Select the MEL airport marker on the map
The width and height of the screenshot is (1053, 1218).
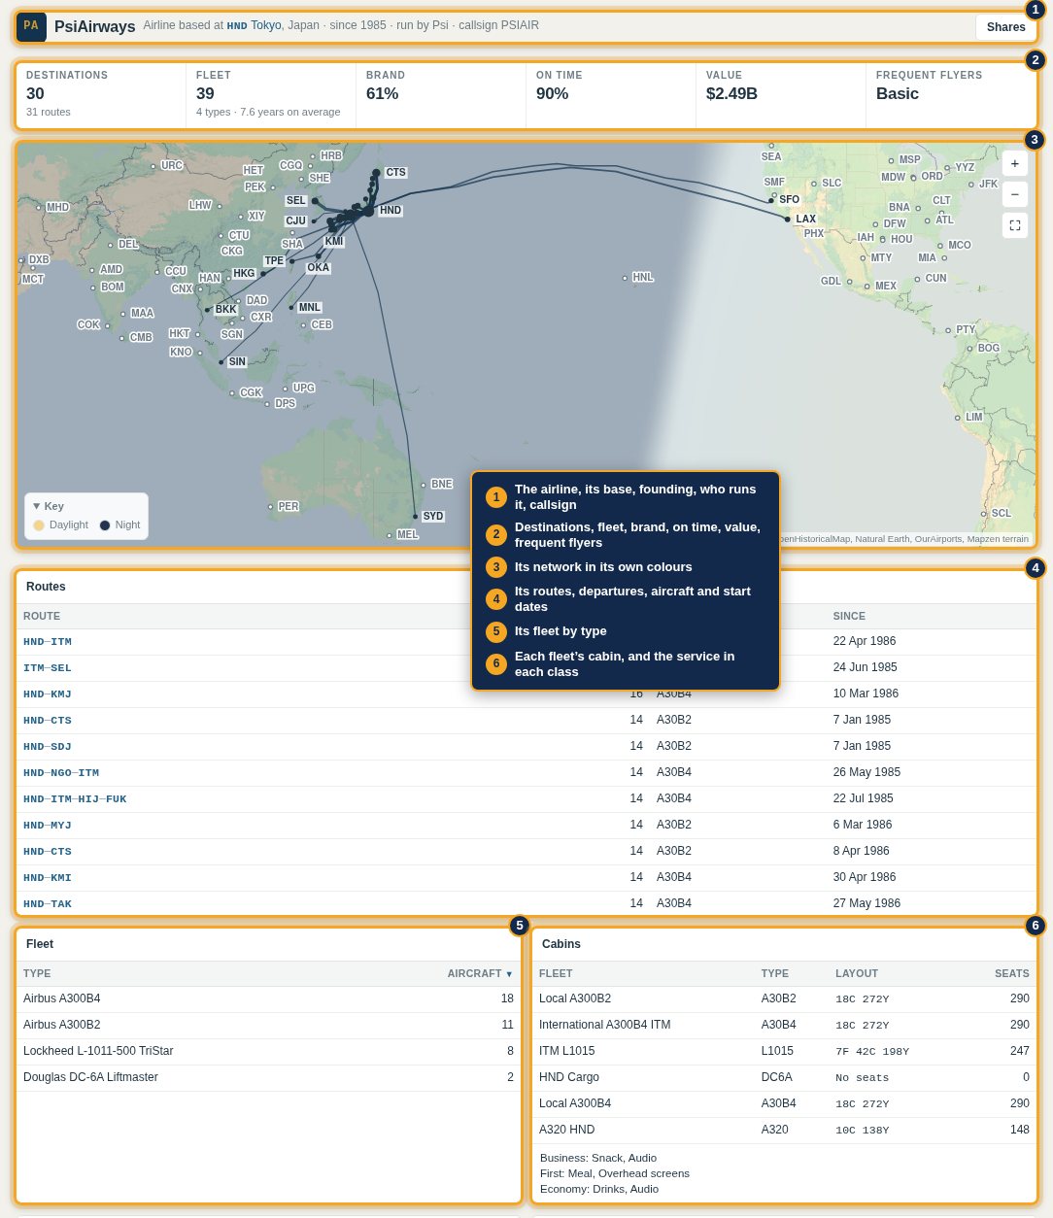[390, 535]
